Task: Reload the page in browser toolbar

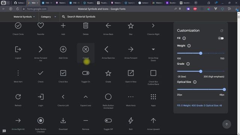Action: [x=18, y=9]
